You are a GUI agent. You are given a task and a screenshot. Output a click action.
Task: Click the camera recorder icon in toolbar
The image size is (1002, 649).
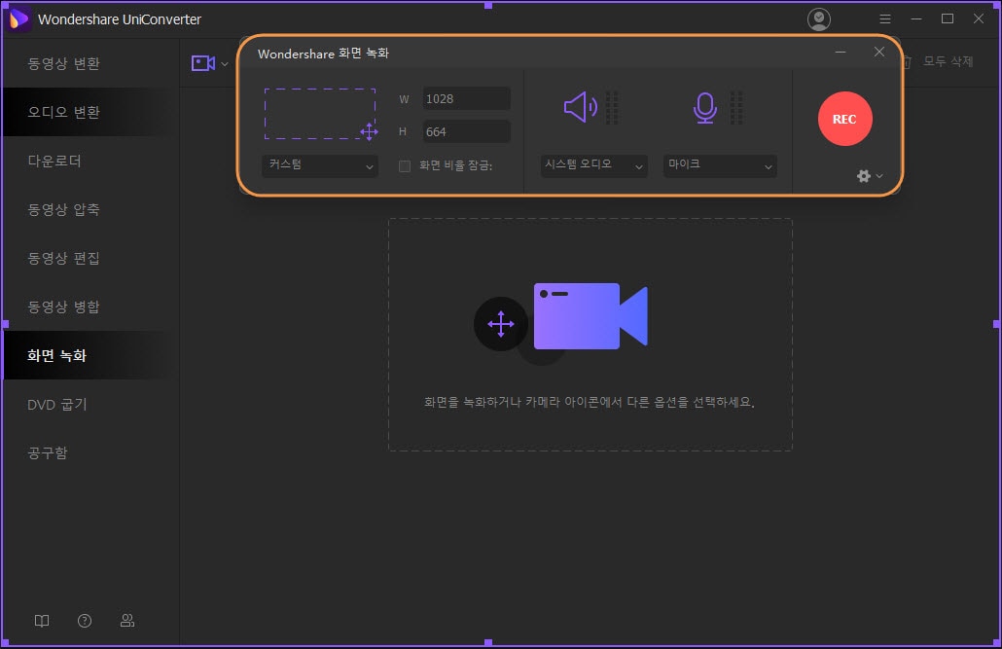pos(203,63)
